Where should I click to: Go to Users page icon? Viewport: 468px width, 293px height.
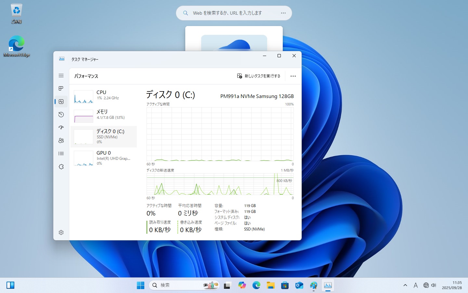coord(61,141)
